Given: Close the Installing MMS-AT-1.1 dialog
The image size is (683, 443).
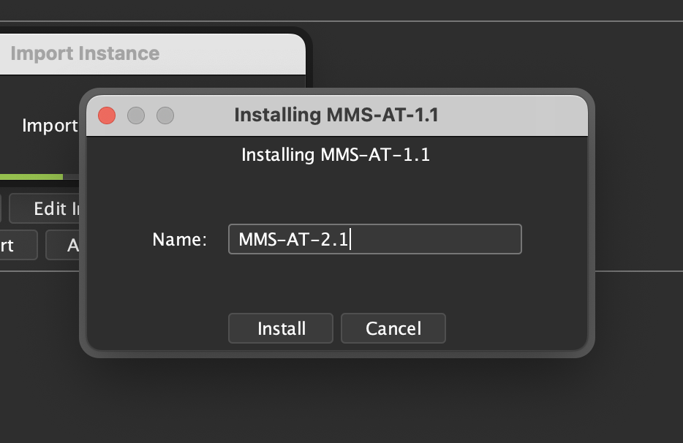Looking at the screenshot, I should click(107, 116).
